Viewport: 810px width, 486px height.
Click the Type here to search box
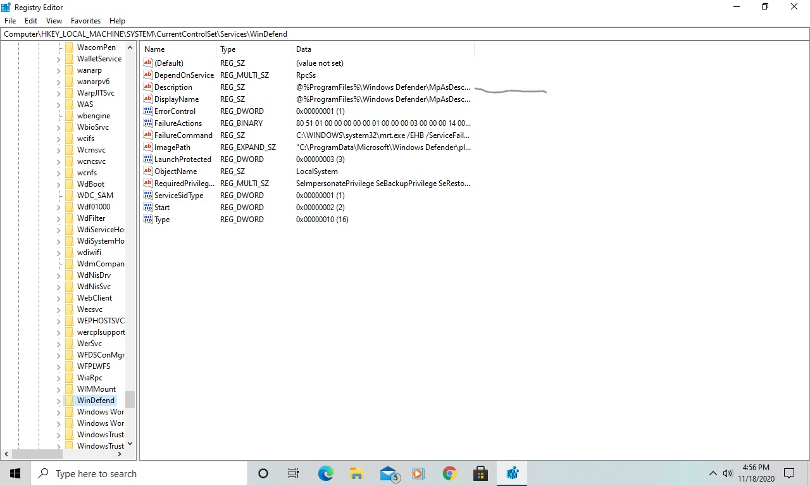click(139, 473)
